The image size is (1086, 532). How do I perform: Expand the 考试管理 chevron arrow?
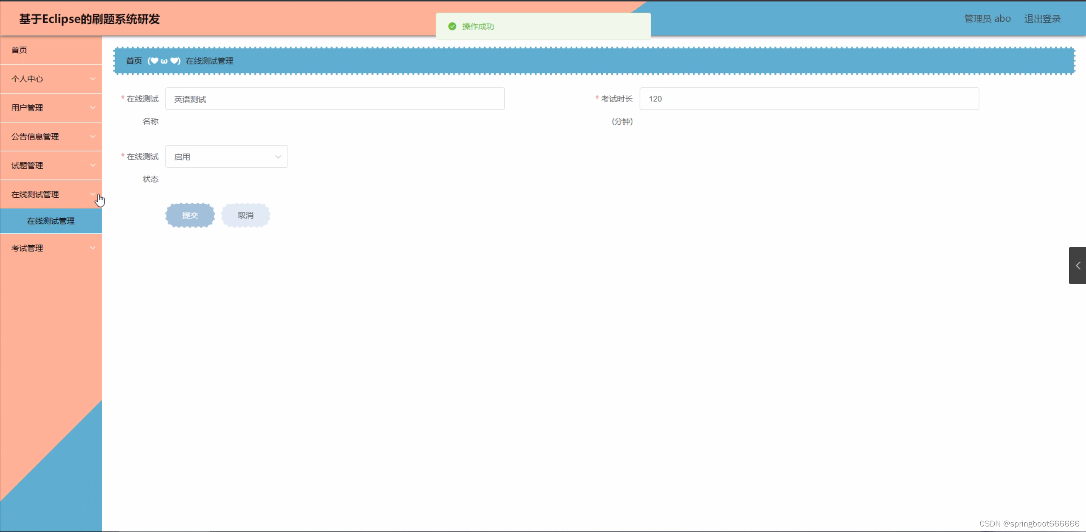93,248
